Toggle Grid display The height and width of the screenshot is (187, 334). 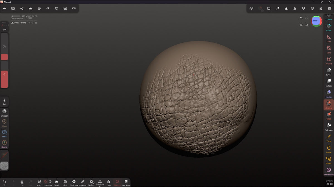click(65, 183)
